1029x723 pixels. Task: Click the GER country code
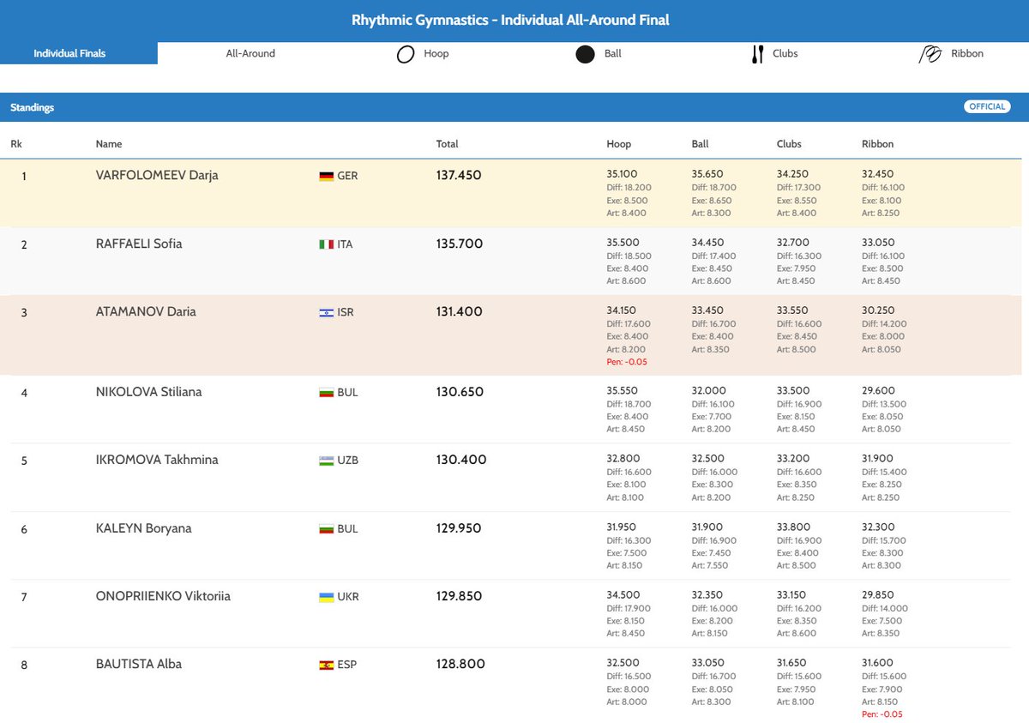tap(347, 176)
